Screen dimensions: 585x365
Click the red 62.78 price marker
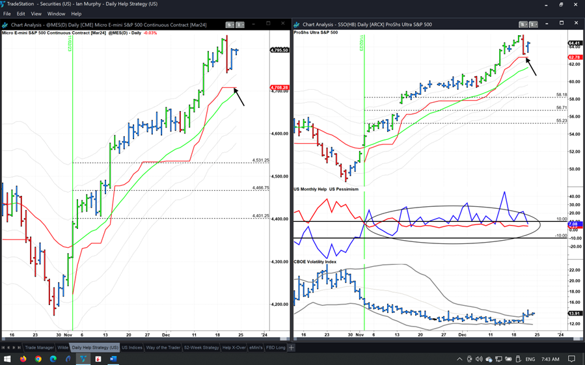coord(575,57)
